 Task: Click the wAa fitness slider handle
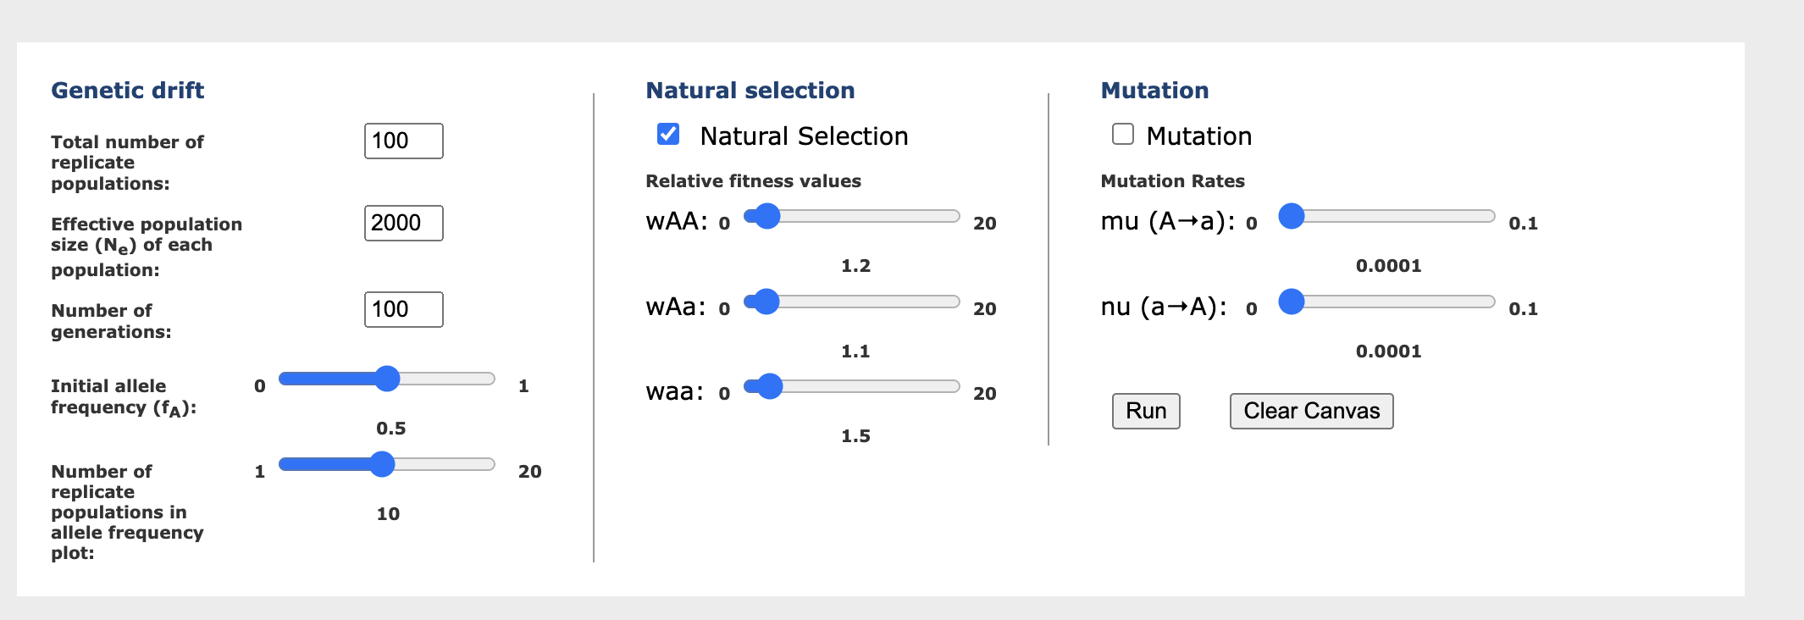pyautogui.click(x=763, y=302)
